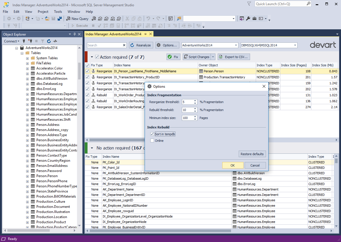Image resolution: width=341 pixels, height=242 pixels.
Task: Click the notifications filter funnel icon
Action: click(x=249, y=4)
